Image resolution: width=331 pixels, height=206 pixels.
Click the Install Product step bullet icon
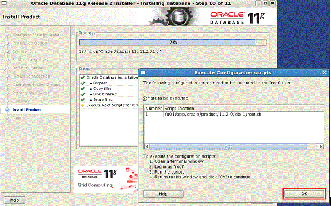7,110
